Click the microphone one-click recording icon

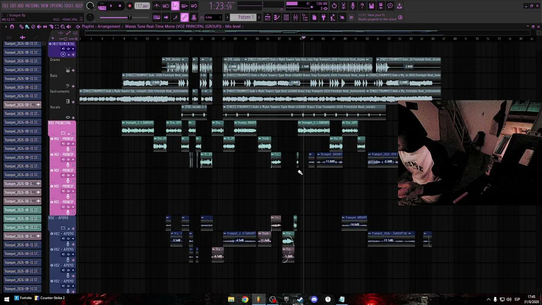pos(353,6)
